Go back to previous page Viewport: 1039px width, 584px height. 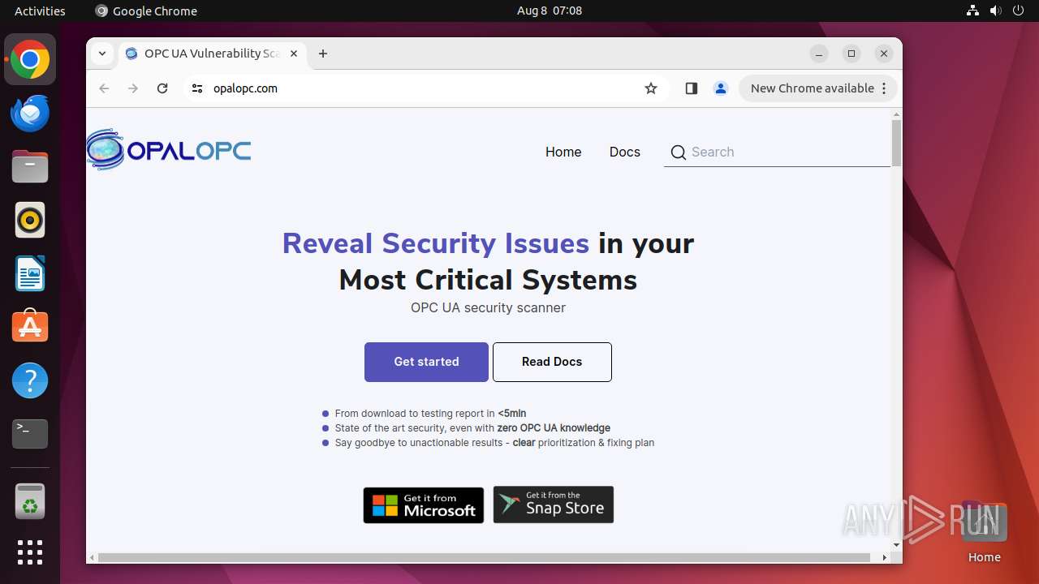104,88
